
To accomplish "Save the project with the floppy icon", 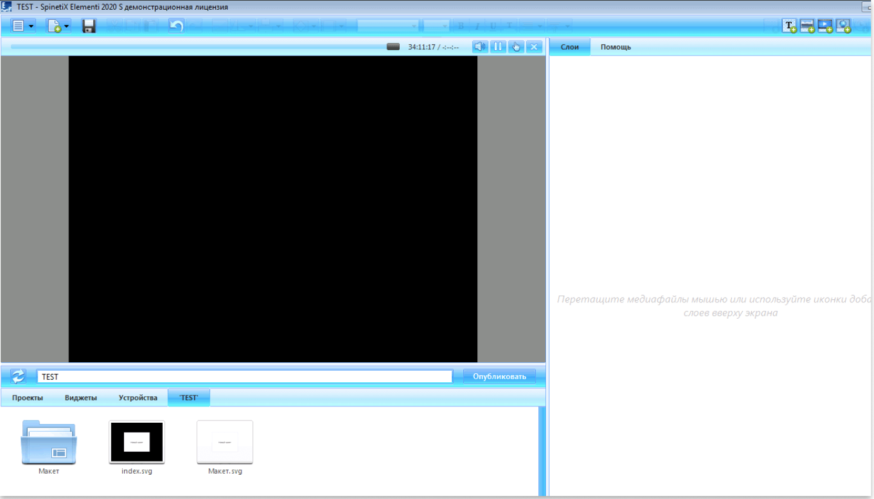I will click(x=89, y=26).
